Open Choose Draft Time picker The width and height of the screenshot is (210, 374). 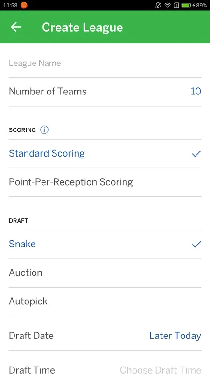point(160,370)
